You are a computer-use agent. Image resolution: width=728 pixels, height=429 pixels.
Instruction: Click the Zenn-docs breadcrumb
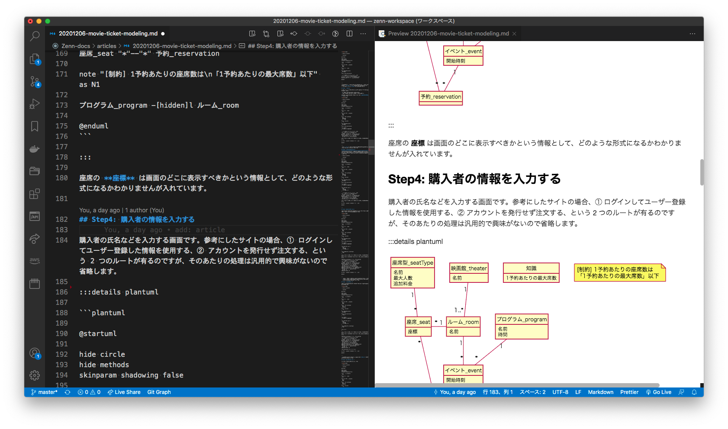pyautogui.click(x=76, y=46)
